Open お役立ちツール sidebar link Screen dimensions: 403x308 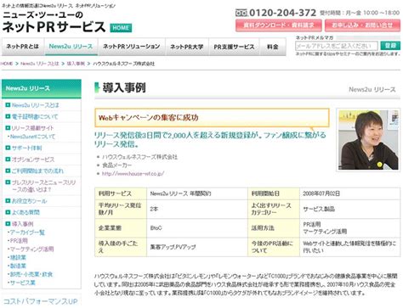coord(29,201)
